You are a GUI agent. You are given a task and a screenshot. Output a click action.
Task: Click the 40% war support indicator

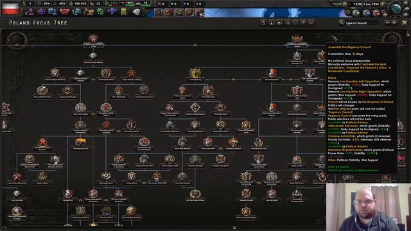pyautogui.click(x=60, y=4)
